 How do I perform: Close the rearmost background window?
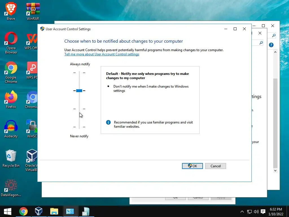pyautogui.click(x=273, y=26)
